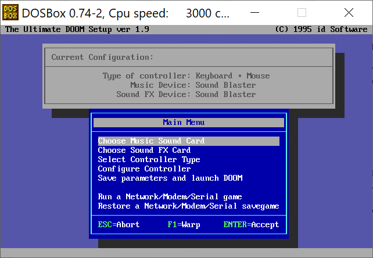Image resolution: width=373 pixels, height=258 pixels.
Task: Select Choose Sound FX Card option
Action: (144, 150)
